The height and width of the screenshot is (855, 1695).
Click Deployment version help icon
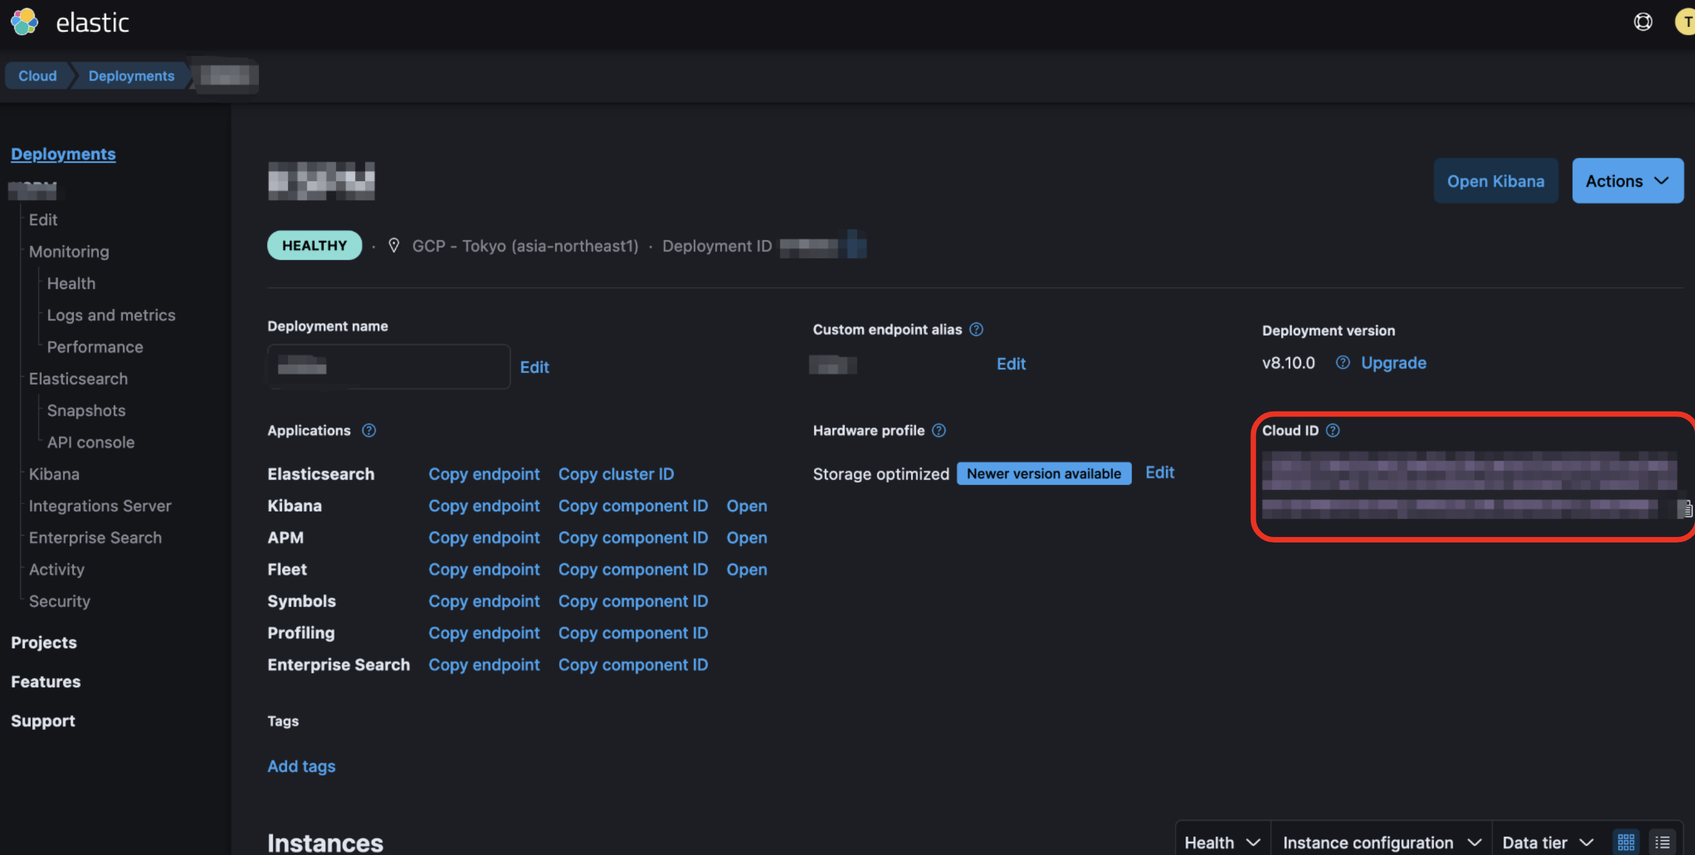(1342, 363)
